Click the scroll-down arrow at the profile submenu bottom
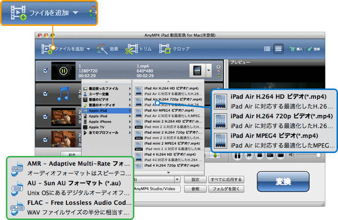Screen dimensions: 338x220 169,173
